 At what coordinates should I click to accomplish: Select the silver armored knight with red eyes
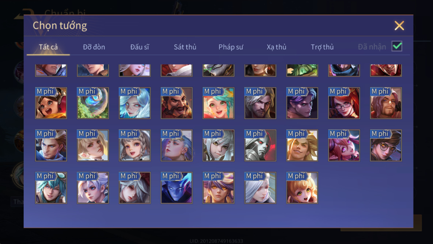(260, 145)
